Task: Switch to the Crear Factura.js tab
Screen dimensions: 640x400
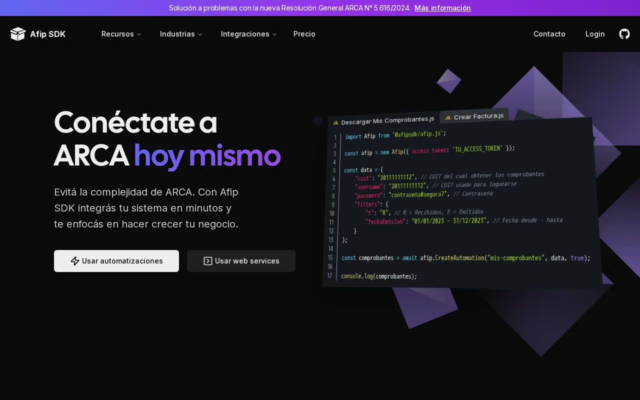Action: (x=474, y=116)
